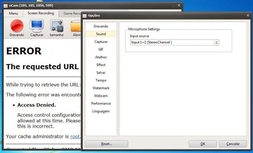Click the oCam title bar app icon
The width and height of the screenshot is (253, 153).
[x=5, y=5]
